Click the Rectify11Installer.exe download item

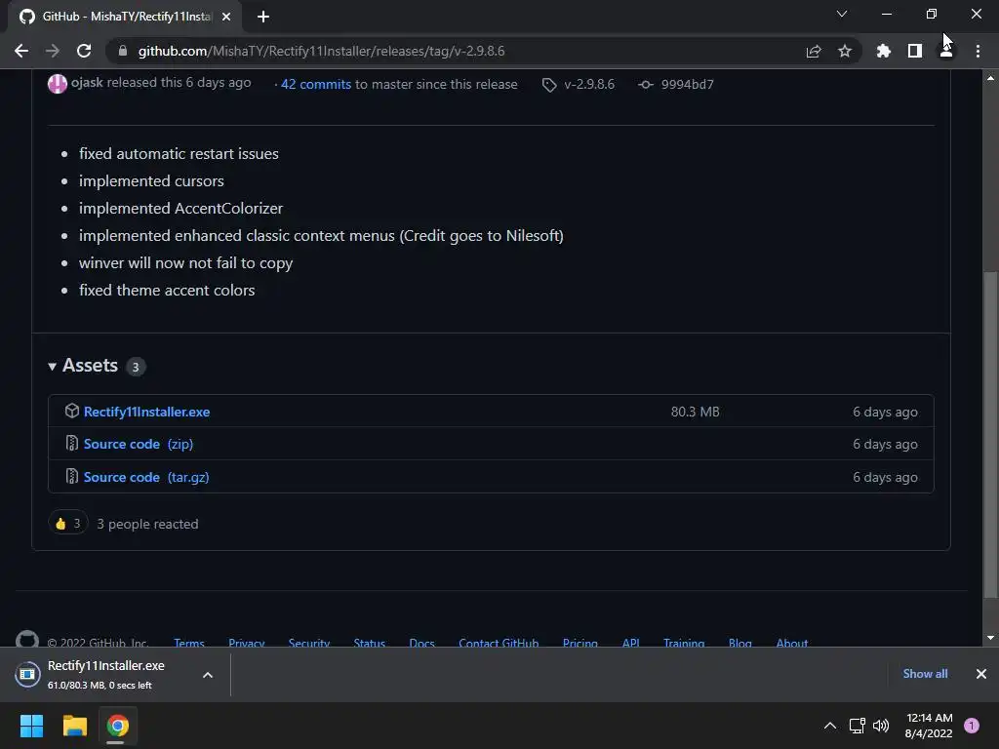click(x=105, y=675)
